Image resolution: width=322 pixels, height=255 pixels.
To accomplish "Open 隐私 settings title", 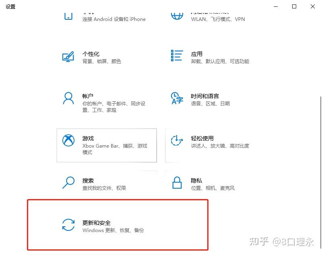I will 196,181.
